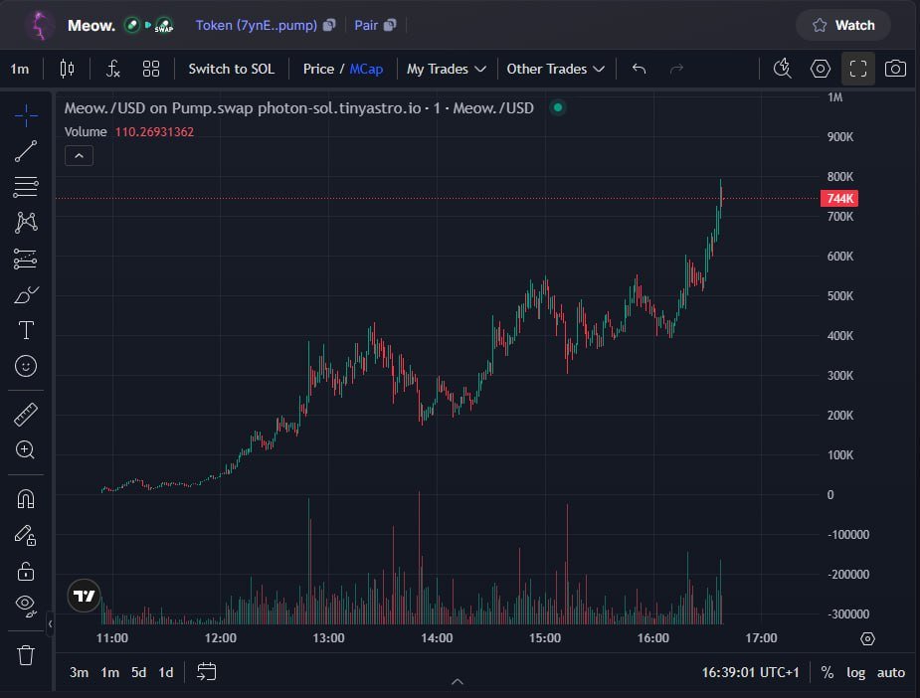Select the 3m date range
920x698 pixels.
(x=79, y=672)
